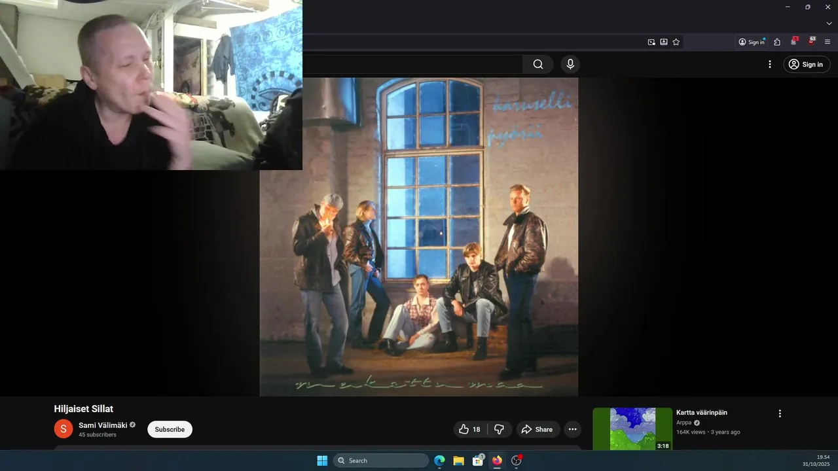Switch to Firefox on taskbar
This screenshot has width=838, height=471.
[x=497, y=461]
